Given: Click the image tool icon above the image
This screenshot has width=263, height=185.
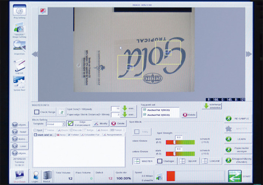Looking at the screenshot, I should click(43, 11).
